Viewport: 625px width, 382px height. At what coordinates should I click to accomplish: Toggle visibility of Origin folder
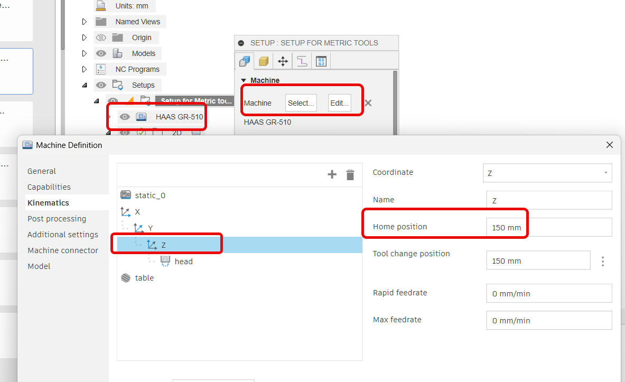(101, 38)
